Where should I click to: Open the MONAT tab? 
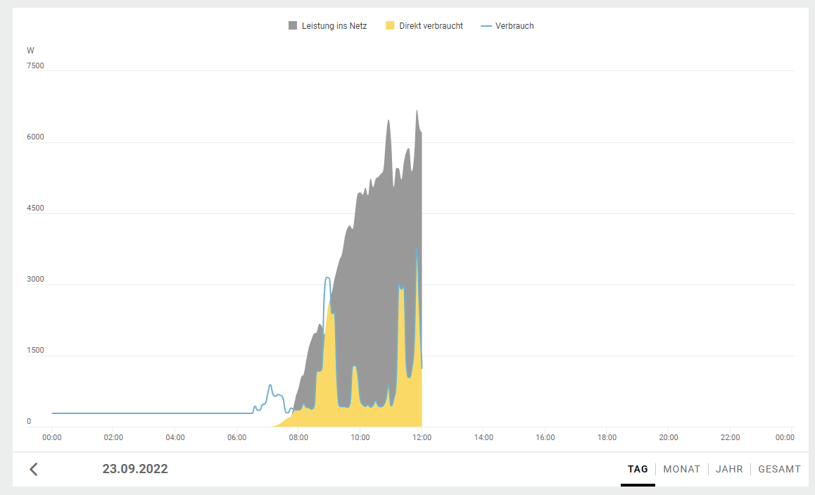click(681, 469)
